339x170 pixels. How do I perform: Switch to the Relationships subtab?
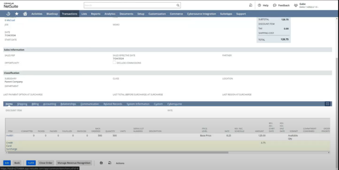(68, 104)
